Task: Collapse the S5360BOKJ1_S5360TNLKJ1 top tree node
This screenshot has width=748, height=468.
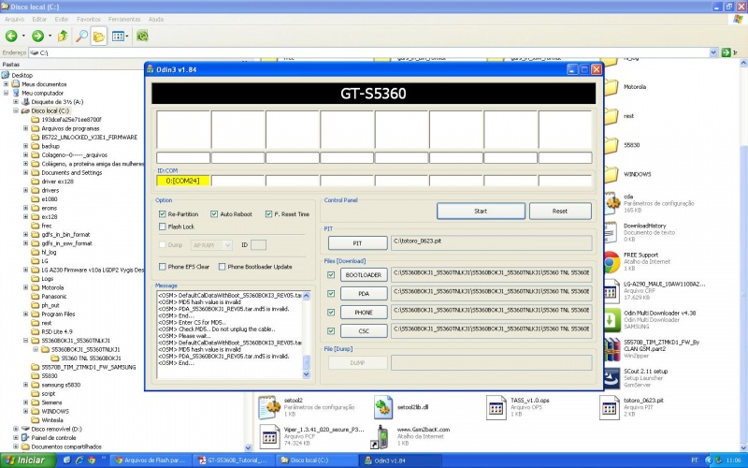Action: (26, 341)
